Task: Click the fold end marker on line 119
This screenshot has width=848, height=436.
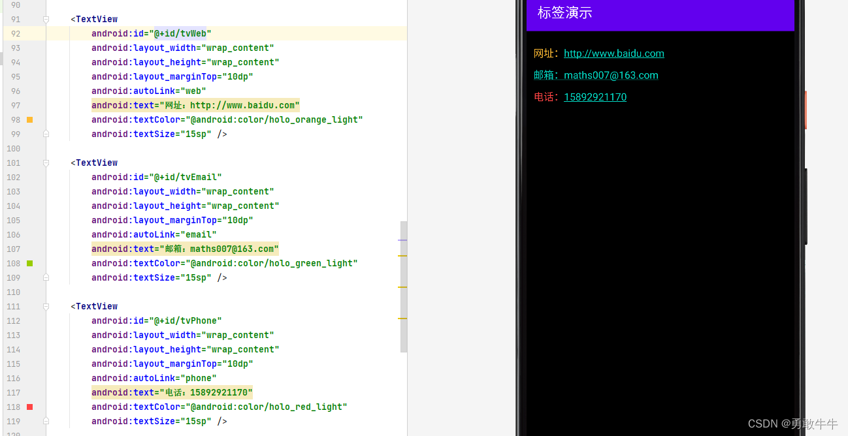Action: [46, 421]
